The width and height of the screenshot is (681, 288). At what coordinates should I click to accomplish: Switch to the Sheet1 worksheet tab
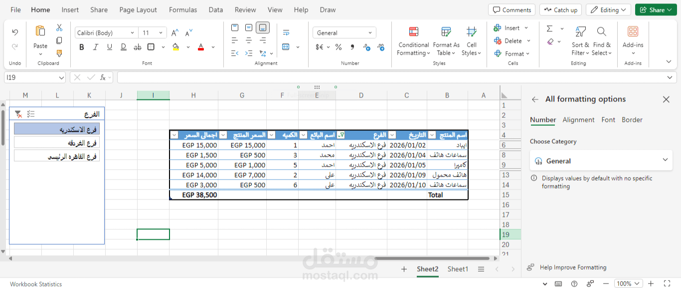tap(458, 269)
